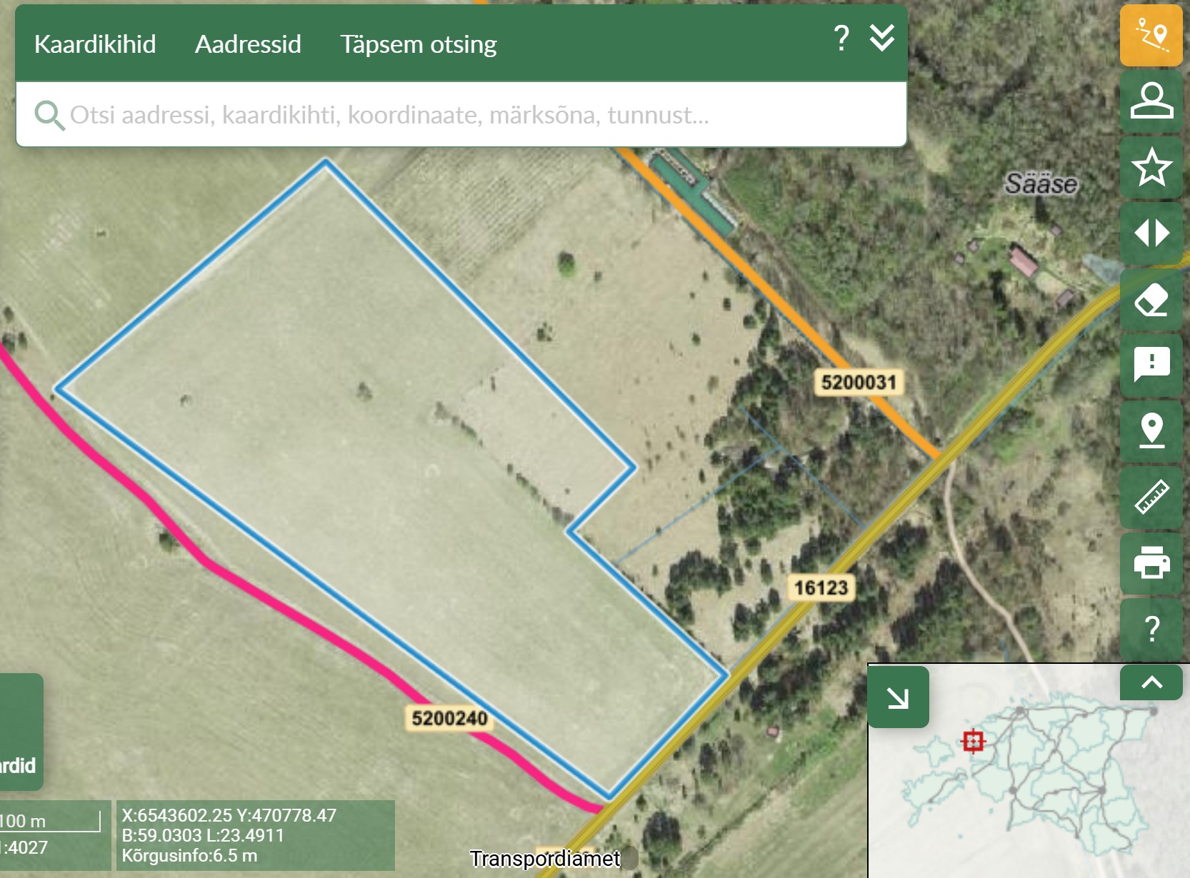Collapse the toolbar with the up chevron
Image resolution: width=1190 pixels, height=878 pixels.
click(1151, 682)
